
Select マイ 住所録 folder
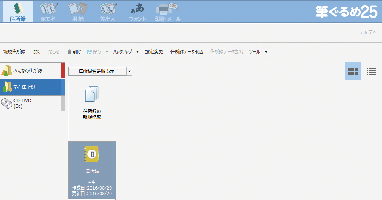[33, 87]
